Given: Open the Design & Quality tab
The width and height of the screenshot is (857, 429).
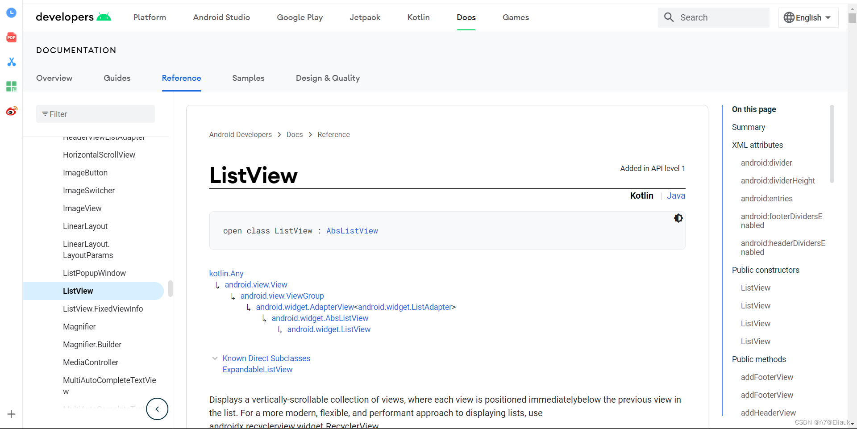Looking at the screenshot, I should pyautogui.click(x=328, y=78).
